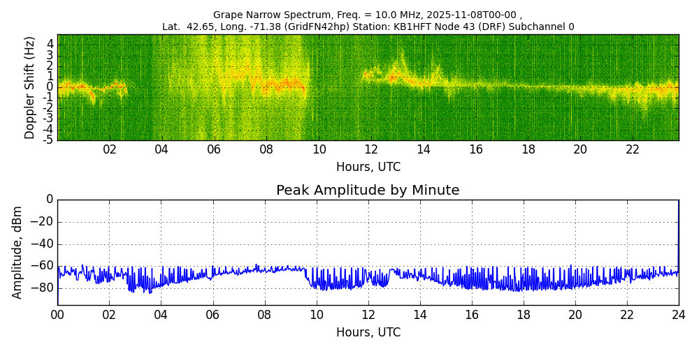This screenshot has height=349, width=699.
Task: Click Hours, UTC label below the spectrogram
Action: pyautogui.click(x=368, y=168)
